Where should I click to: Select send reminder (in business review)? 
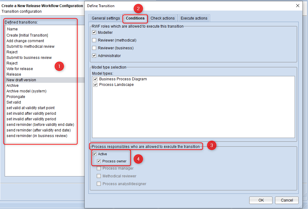[45, 136]
